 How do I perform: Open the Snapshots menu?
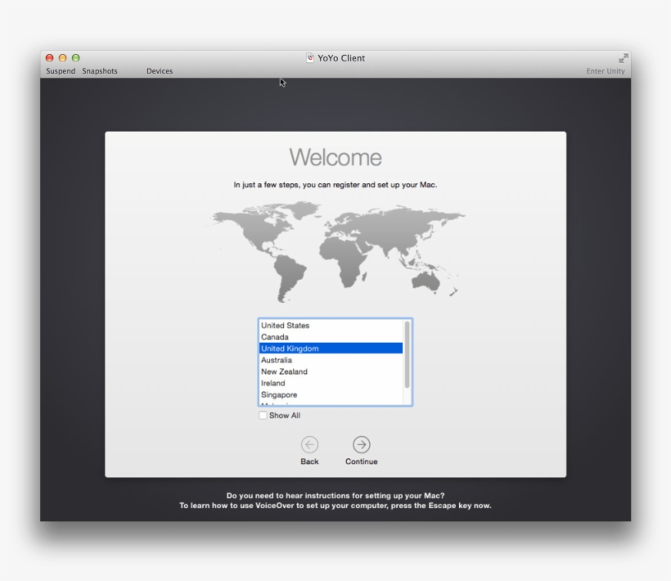(x=100, y=71)
